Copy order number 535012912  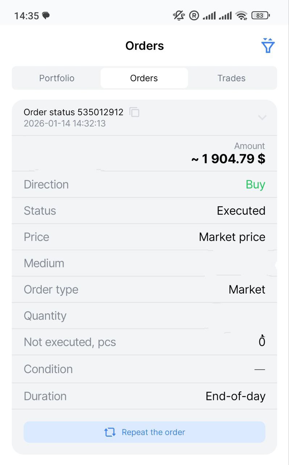tap(135, 112)
